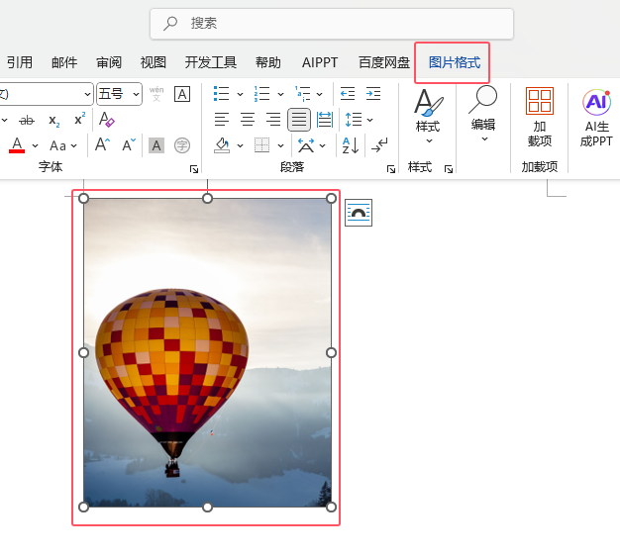Open numbering style dropdown
This screenshot has width=620, height=556.
(280, 94)
